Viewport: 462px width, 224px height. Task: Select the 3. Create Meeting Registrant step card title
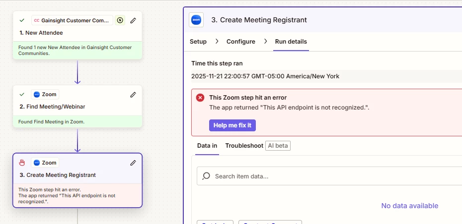click(58, 175)
